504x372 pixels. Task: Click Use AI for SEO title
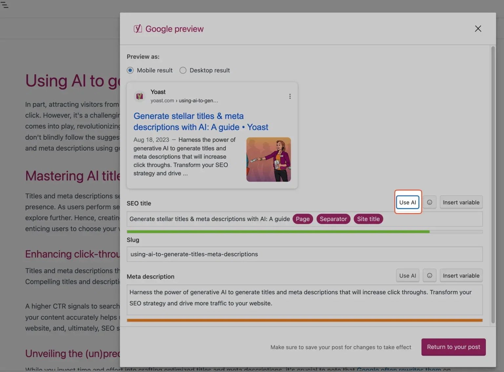tap(408, 203)
